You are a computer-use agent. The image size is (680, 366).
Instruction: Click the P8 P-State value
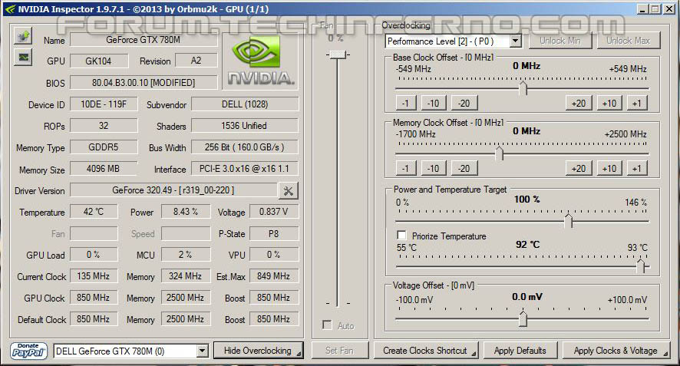tap(274, 234)
